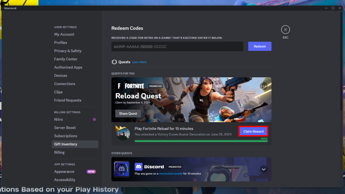The width and height of the screenshot is (345, 194).
Task: Open the Learn More link for Quests
Action: coord(139,62)
